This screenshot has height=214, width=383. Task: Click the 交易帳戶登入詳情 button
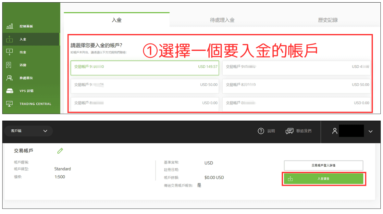[324, 165]
